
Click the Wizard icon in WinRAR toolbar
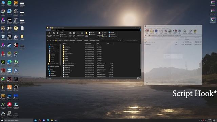[175, 32]
